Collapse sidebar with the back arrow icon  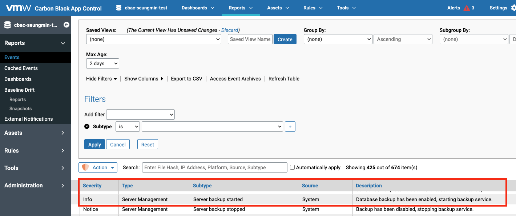[x=66, y=25]
